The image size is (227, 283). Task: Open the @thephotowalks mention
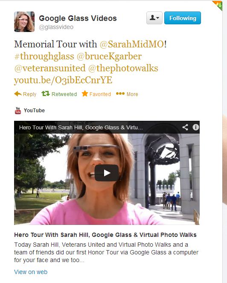123,68
